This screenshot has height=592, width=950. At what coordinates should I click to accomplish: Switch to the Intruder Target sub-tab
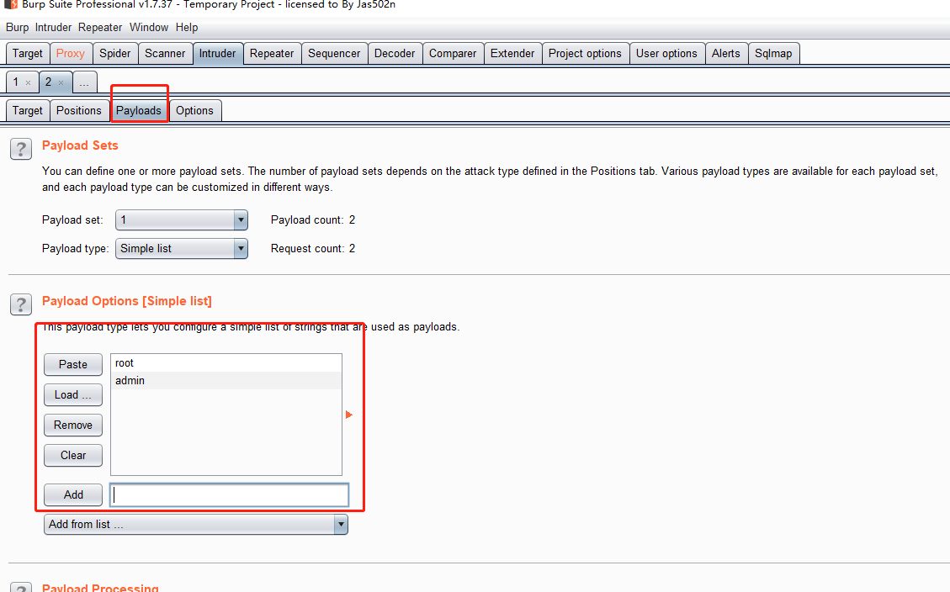coord(27,111)
